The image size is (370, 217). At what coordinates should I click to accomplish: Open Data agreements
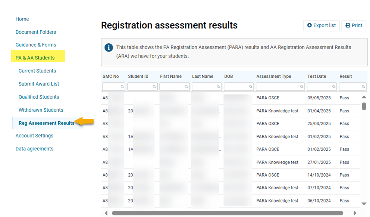34,149
